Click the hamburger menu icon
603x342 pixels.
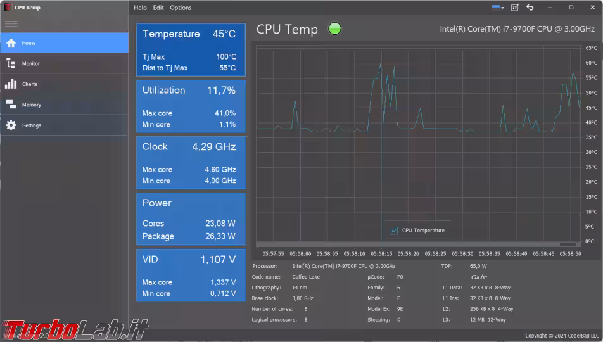(11, 24)
